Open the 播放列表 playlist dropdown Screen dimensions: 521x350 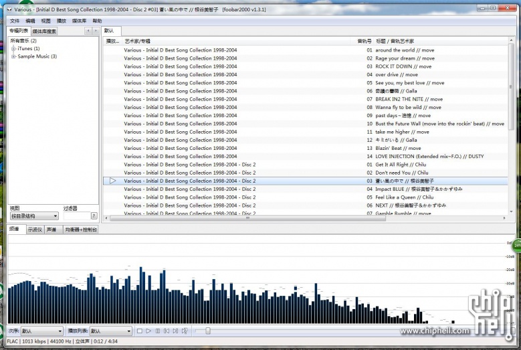[x=110, y=331]
